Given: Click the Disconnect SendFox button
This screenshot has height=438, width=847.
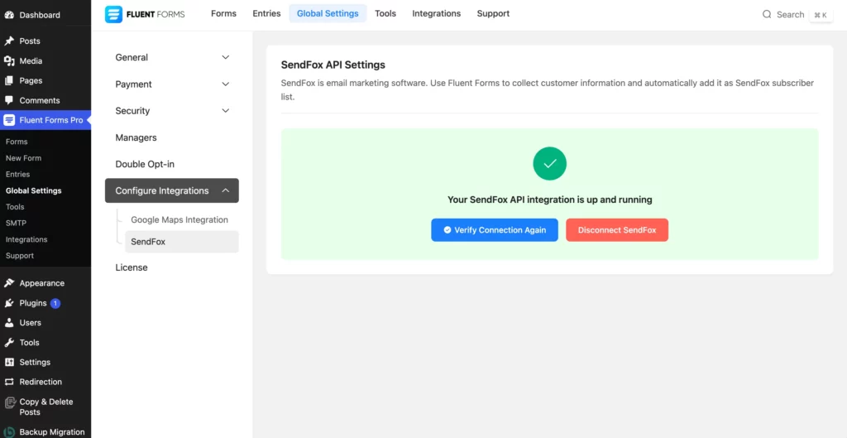Looking at the screenshot, I should click(x=617, y=230).
